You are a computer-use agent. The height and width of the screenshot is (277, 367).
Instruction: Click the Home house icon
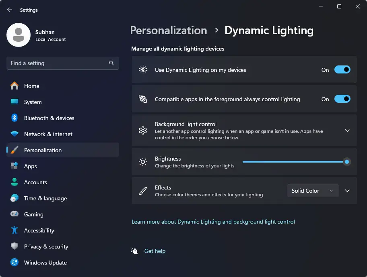(x=14, y=86)
